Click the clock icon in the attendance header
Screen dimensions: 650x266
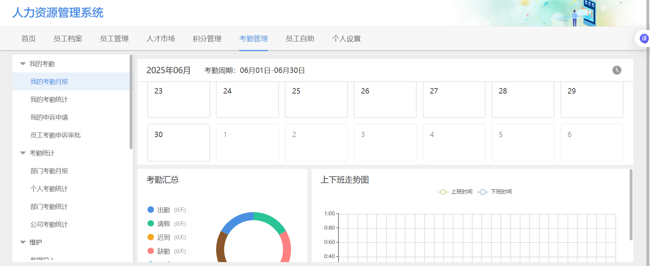coord(616,70)
